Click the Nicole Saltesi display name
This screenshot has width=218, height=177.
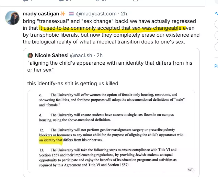click(51, 55)
